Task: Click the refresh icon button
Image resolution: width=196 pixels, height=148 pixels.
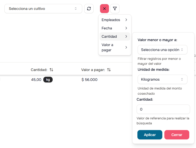Action: coord(89,9)
